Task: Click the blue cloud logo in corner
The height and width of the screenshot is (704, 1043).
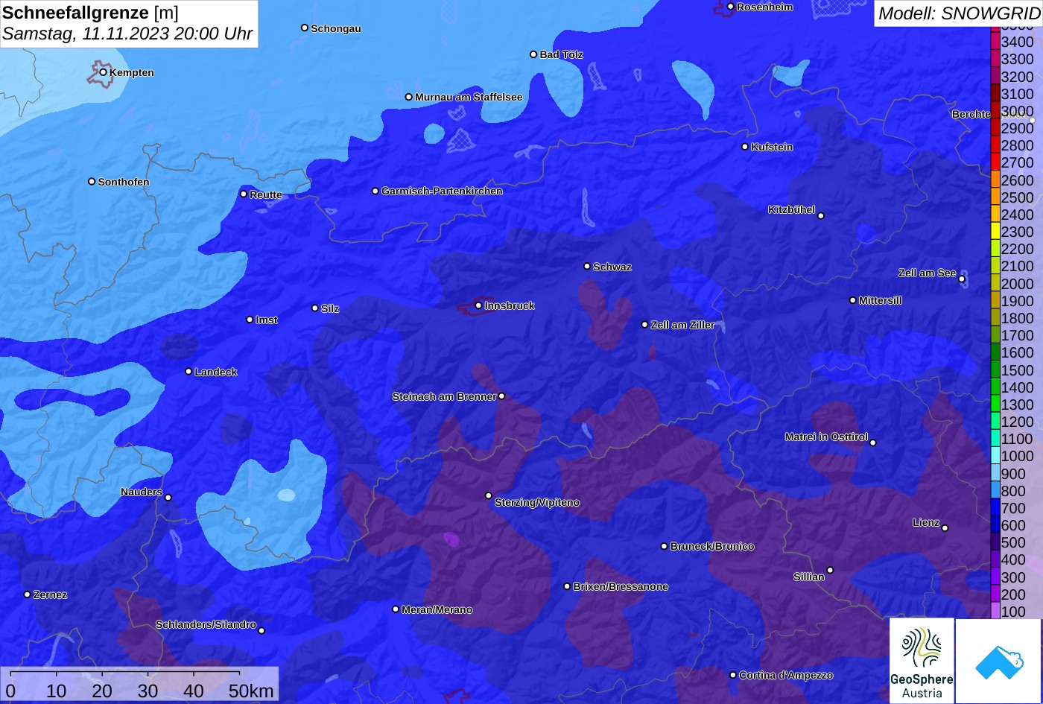Action: (x=999, y=661)
